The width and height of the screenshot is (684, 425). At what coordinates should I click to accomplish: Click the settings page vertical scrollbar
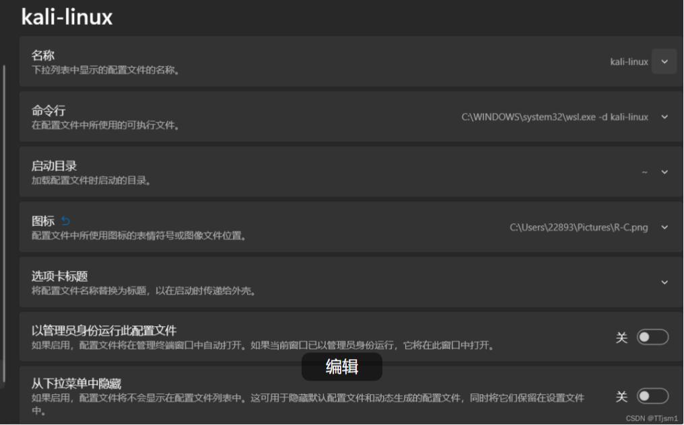coord(4,224)
